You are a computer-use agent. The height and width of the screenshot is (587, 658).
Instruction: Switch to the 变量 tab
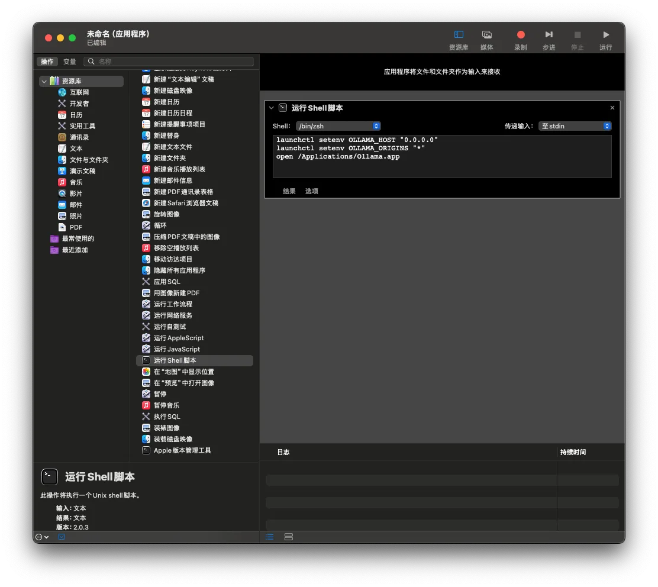pyautogui.click(x=70, y=62)
